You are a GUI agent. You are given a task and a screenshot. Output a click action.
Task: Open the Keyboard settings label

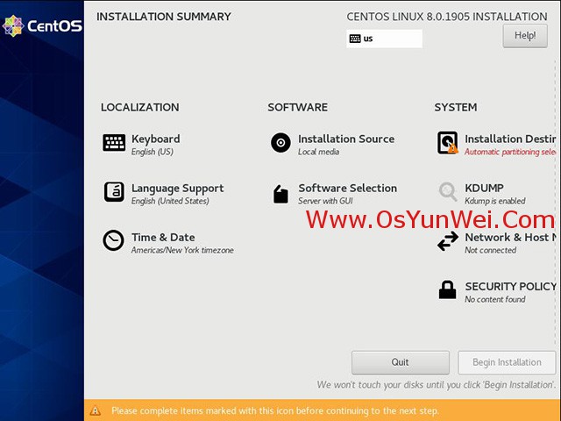(156, 139)
